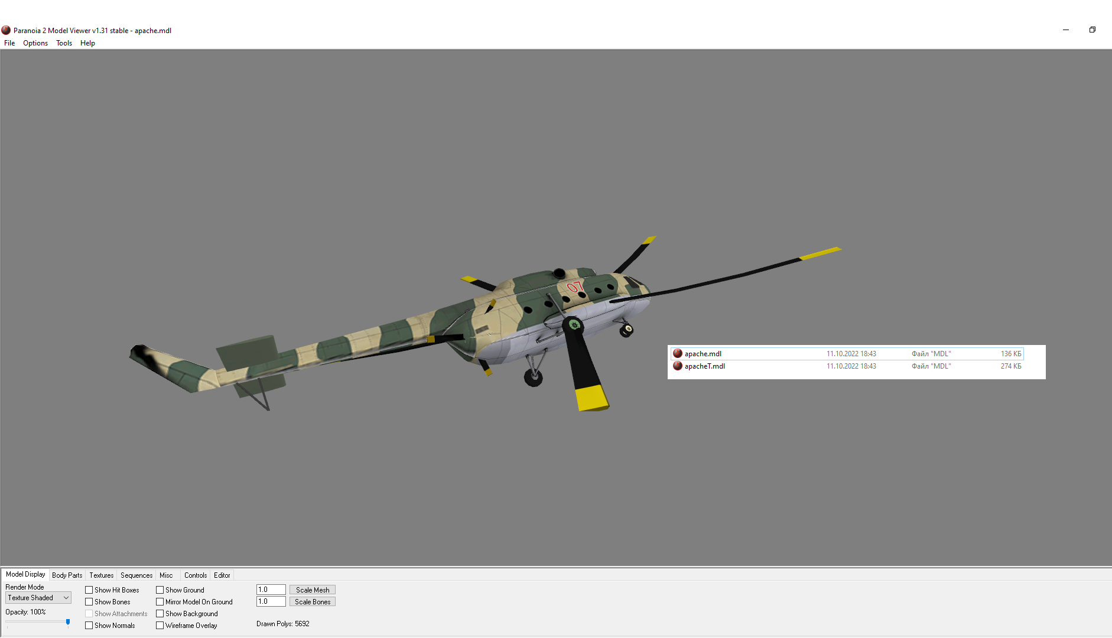Enable the Wireframe Overlay checkbox
The width and height of the screenshot is (1112, 638).
(x=160, y=626)
